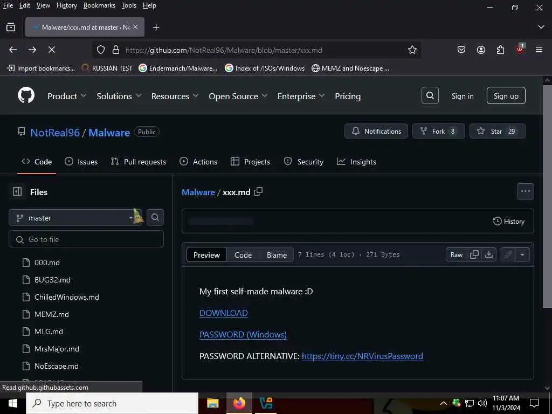Viewport: 552px width, 414px height.
Task: Switch to the Actions tab
Action: [x=198, y=162]
